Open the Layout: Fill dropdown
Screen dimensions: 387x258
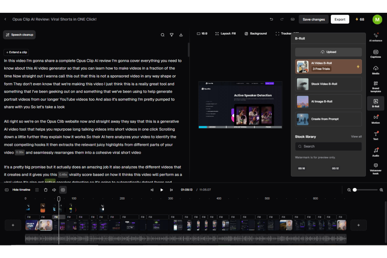tap(225, 34)
